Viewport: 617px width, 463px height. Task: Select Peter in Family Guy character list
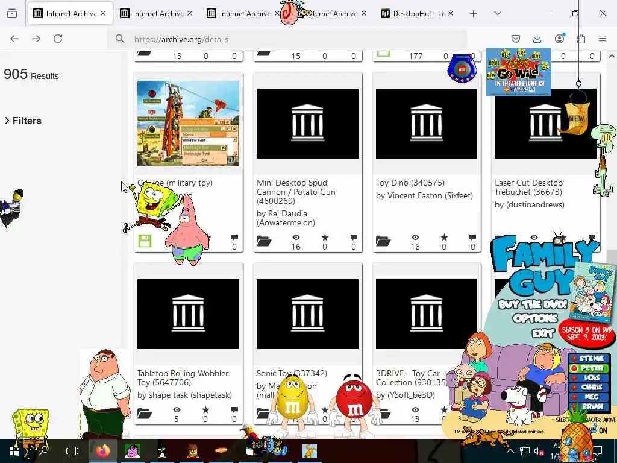coord(588,368)
